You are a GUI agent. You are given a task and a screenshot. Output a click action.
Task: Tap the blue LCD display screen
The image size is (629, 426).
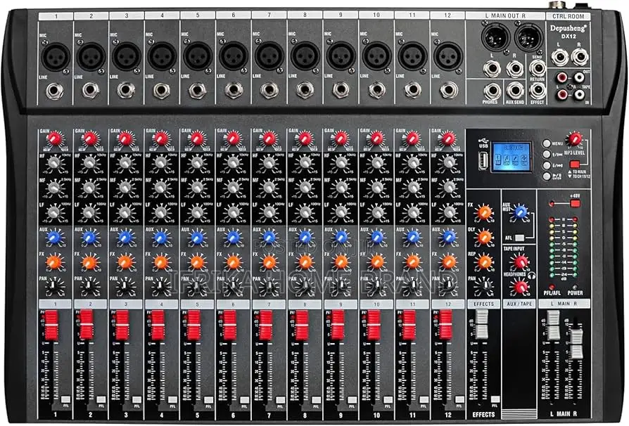point(512,157)
